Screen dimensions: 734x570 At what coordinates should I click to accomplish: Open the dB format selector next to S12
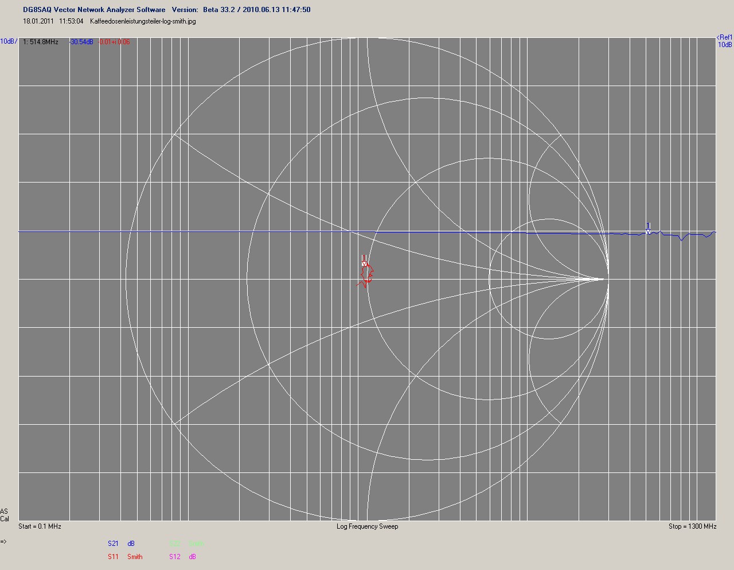click(193, 556)
